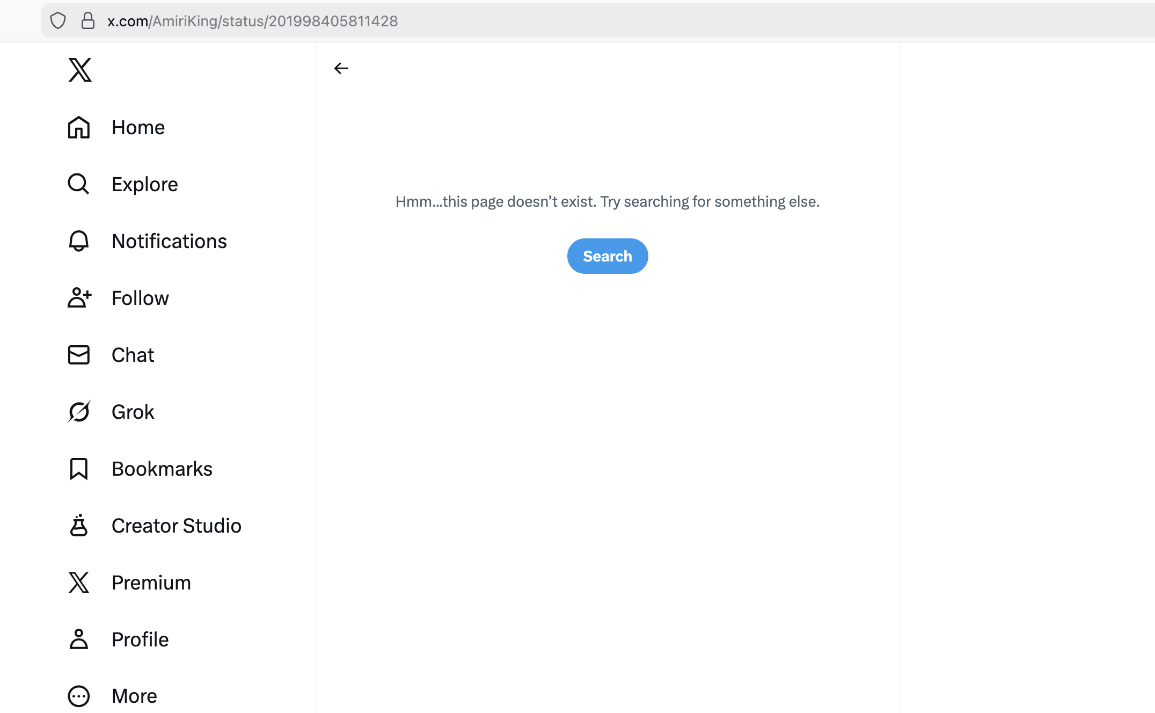Open Chat envelope icon
Image resolution: width=1155 pixels, height=713 pixels.
coord(79,355)
